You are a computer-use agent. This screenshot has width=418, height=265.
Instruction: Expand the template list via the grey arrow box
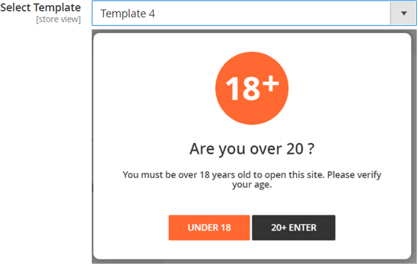[403, 13]
